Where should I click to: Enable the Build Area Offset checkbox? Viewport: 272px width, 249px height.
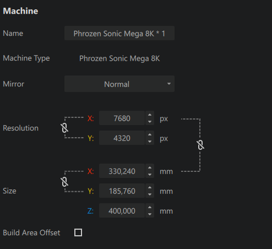(x=78, y=232)
